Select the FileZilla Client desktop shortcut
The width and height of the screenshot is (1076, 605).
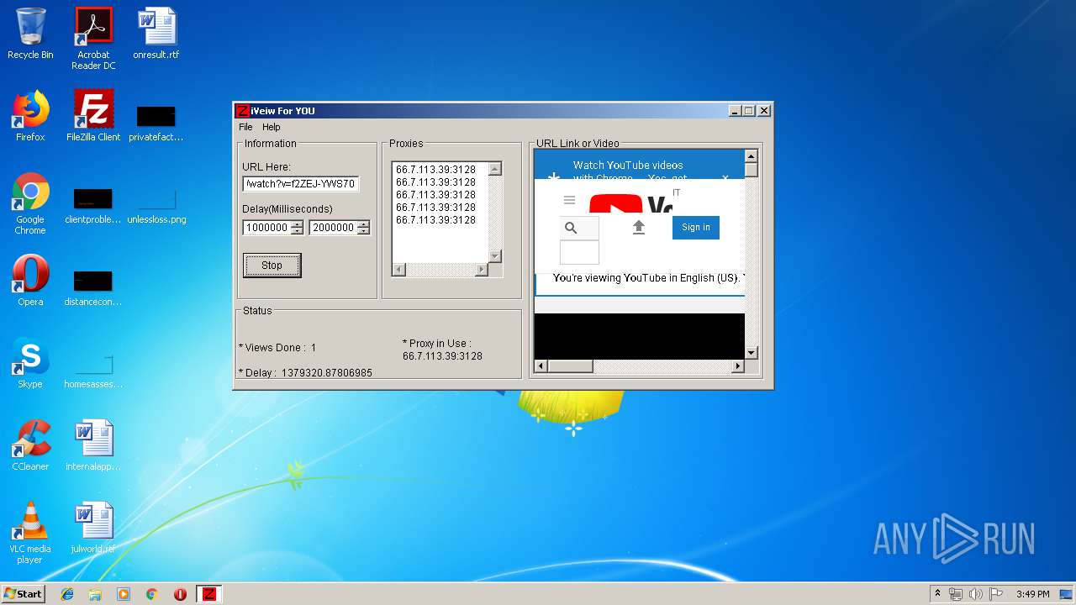[x=93, y=116]
